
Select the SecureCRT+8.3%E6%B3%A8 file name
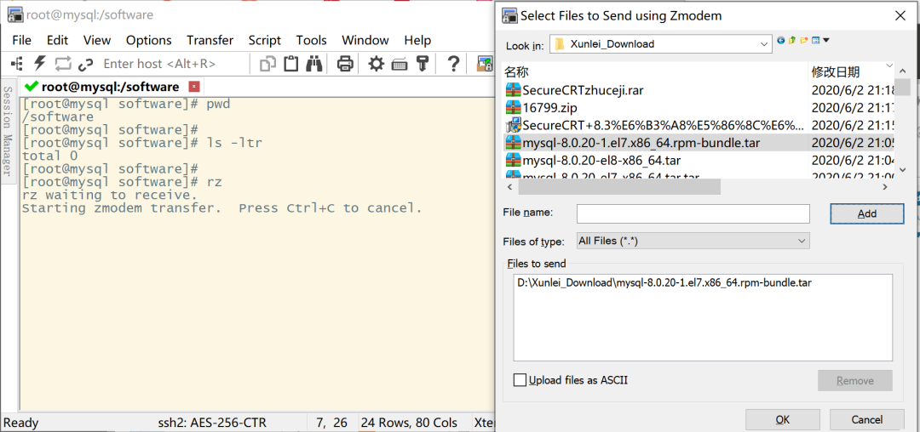click(663, 125)
